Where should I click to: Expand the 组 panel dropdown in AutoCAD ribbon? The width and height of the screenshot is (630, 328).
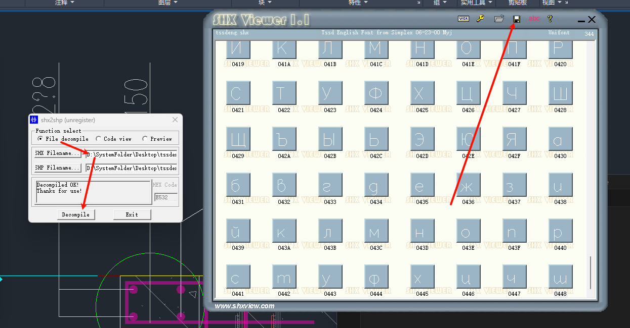(445, 3)
